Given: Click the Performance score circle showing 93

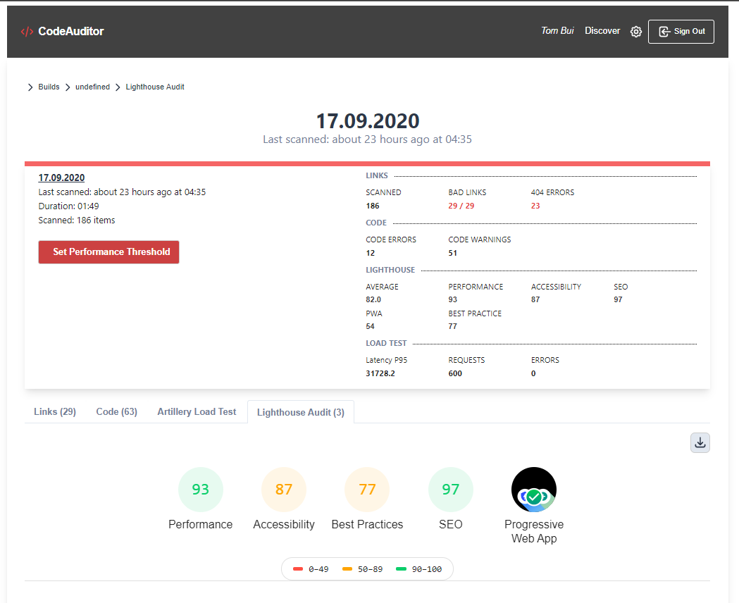Looking at the screenshot, I should tap(201, 489).
